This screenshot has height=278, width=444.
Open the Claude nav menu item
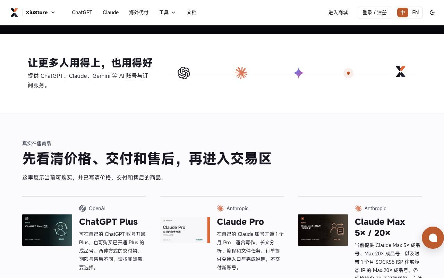(x=111, y=13)
